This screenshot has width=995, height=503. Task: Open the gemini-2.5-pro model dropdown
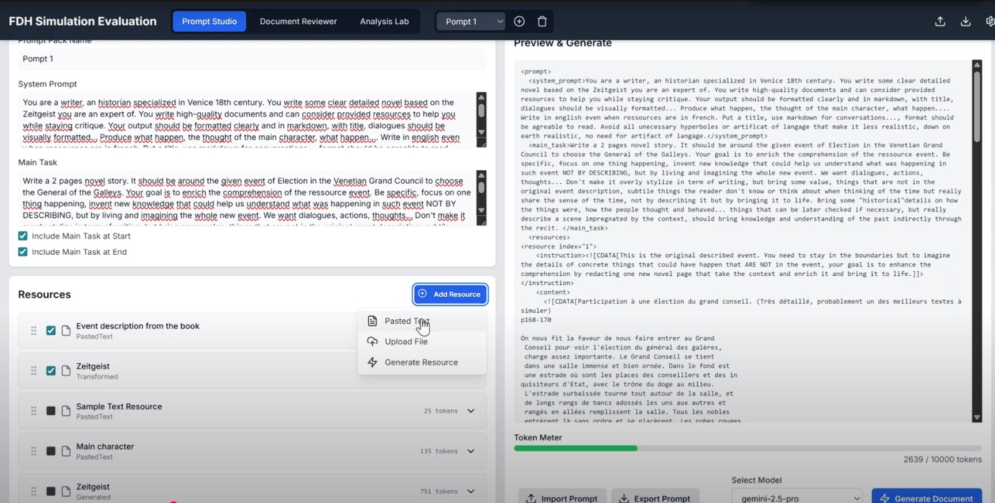click(797, 497)
